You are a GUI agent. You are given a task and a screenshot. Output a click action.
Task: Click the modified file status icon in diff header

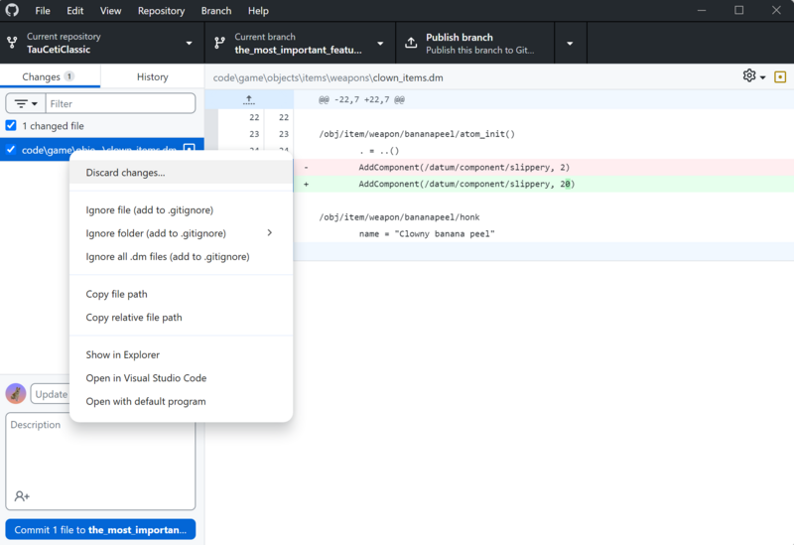coord(779,76)
